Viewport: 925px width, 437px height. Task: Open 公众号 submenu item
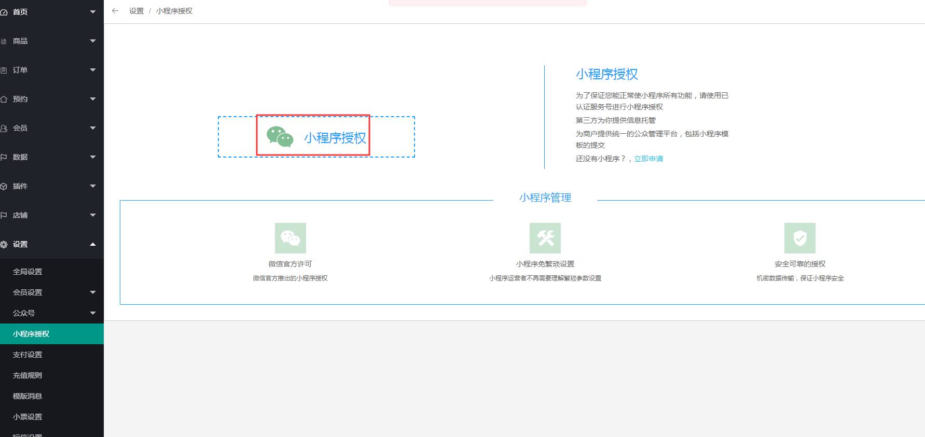pos(52,313)
